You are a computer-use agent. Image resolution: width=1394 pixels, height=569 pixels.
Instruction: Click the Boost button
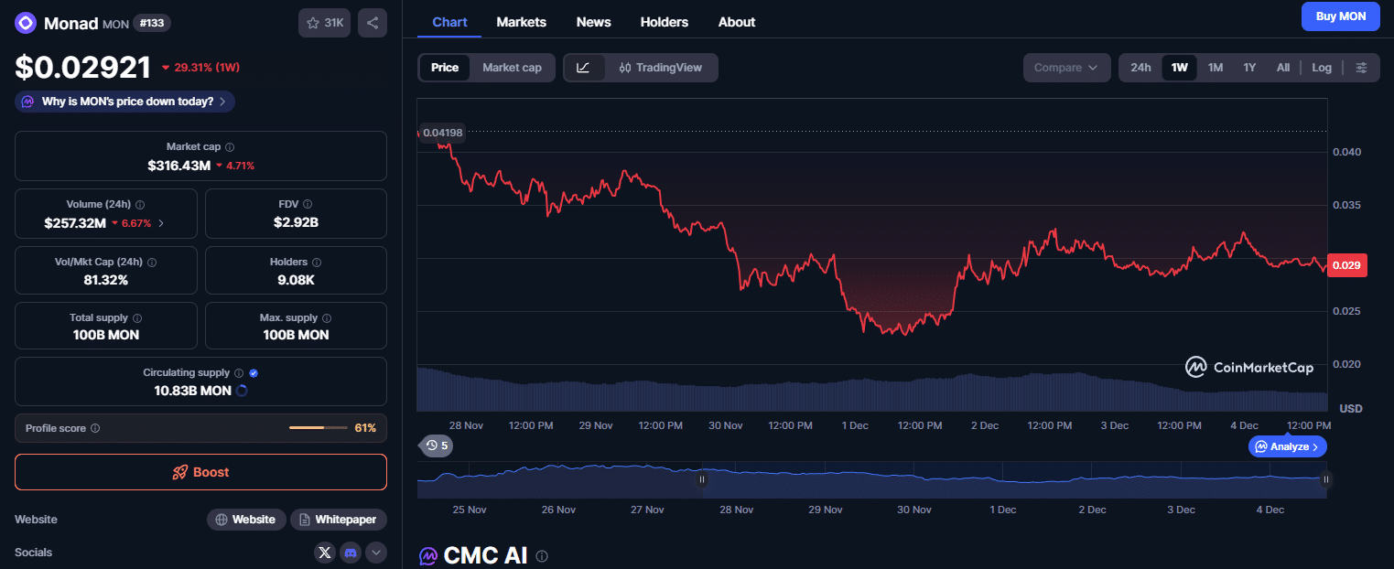(x=200, y=472)
